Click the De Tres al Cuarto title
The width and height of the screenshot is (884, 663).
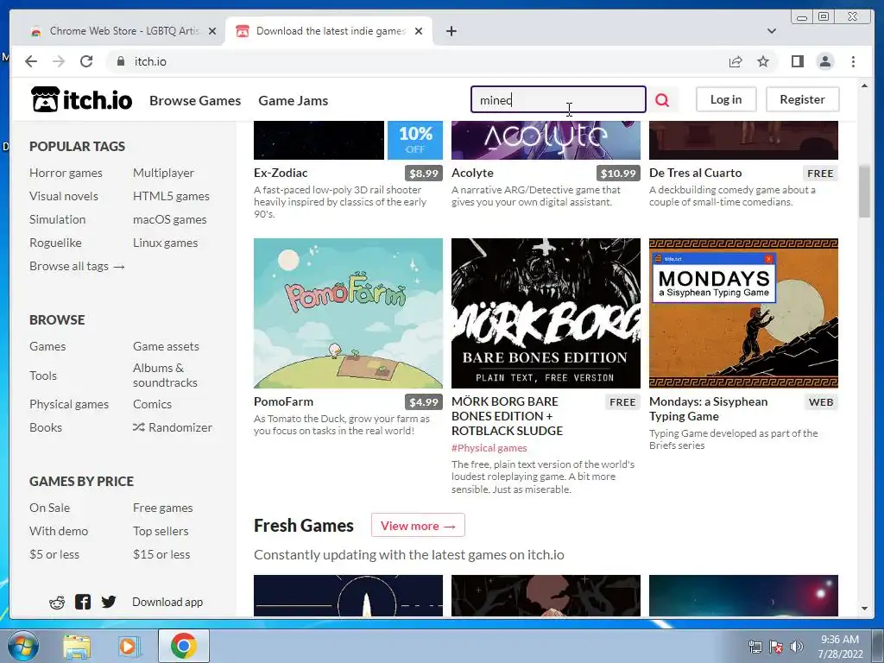(696, 173)
